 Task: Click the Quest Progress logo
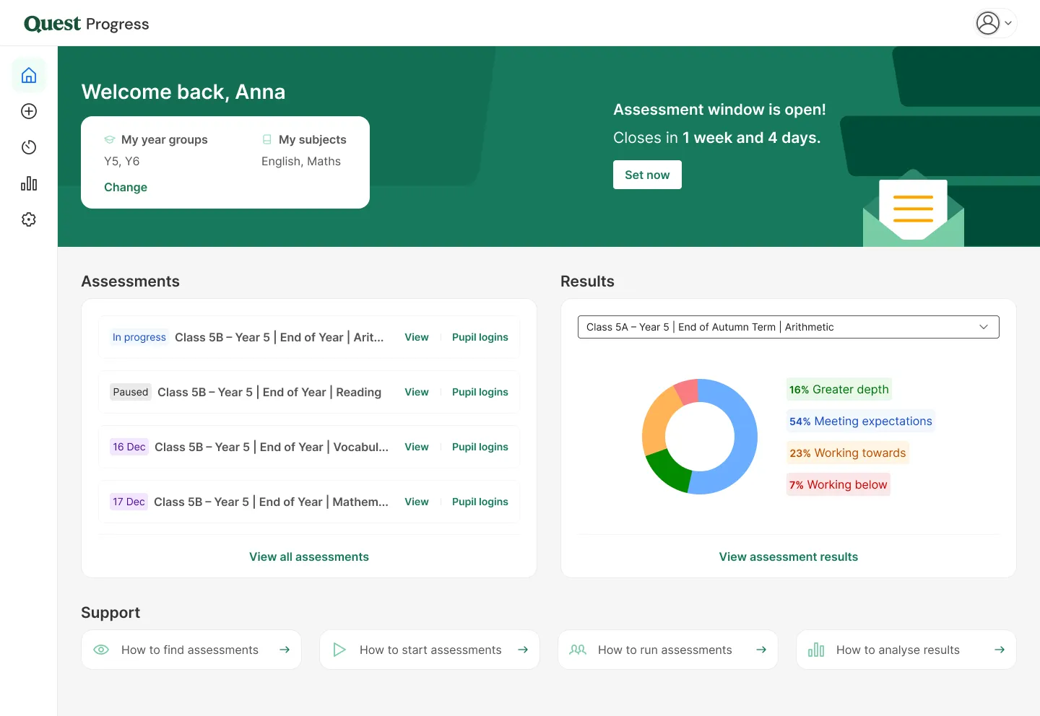(x=86, y=23)
